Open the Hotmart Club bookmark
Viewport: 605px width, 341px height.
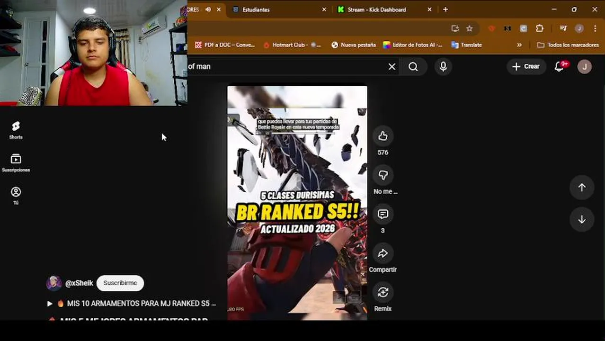292,45
